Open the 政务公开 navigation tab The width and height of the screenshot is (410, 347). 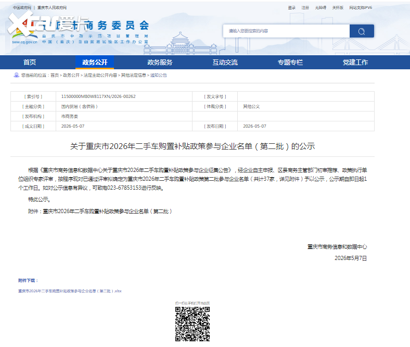pyautogui.click(x=95, y=63)
